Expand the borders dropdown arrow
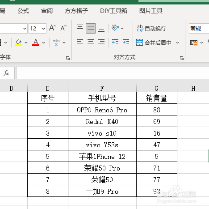Image resolution: width=209 pixels, height=209 pixels. coord(6,43)
